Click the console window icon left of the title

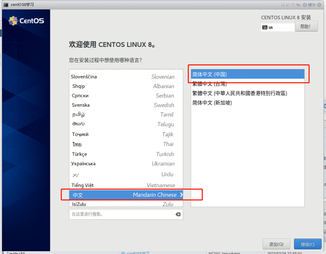[6, 5]
